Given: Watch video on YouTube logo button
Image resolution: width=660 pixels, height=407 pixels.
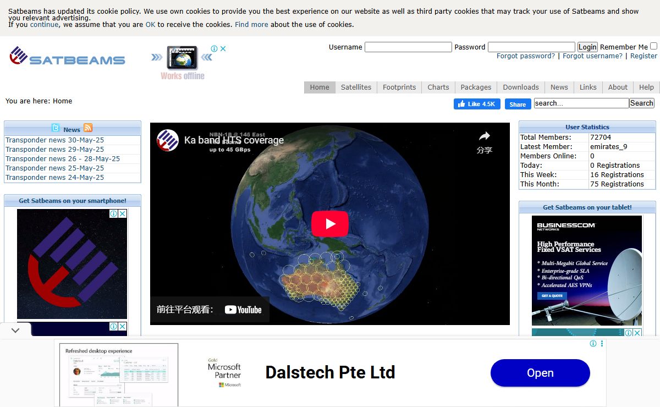Looking at the screenshot, I should pos(243,310).
